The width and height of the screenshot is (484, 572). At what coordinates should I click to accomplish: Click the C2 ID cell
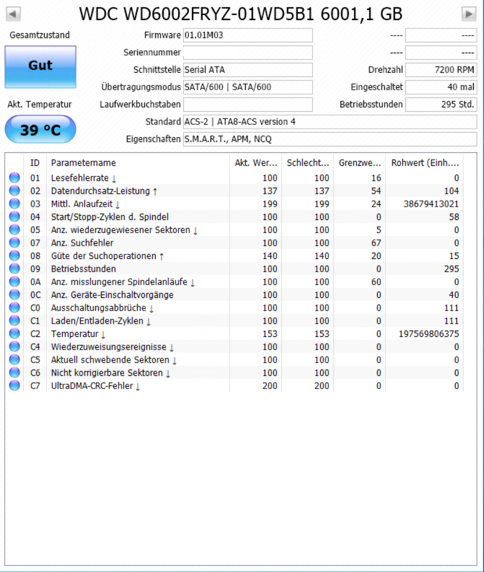tap(36, 334)
